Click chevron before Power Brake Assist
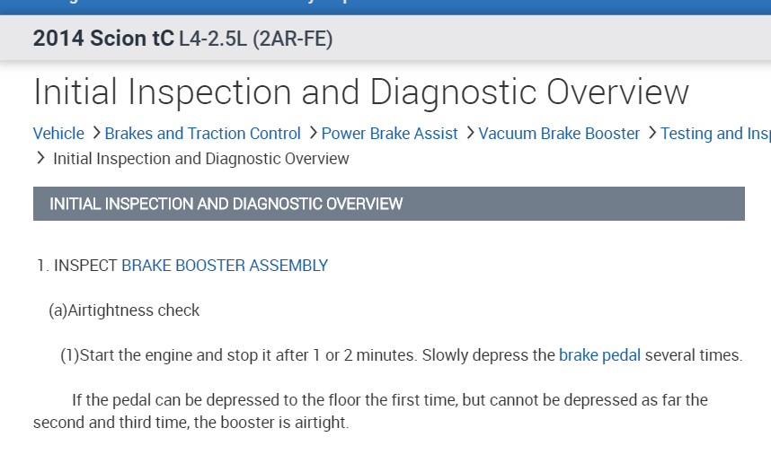The height and width of the screenshot is (463, 771). tap(312, 134)
